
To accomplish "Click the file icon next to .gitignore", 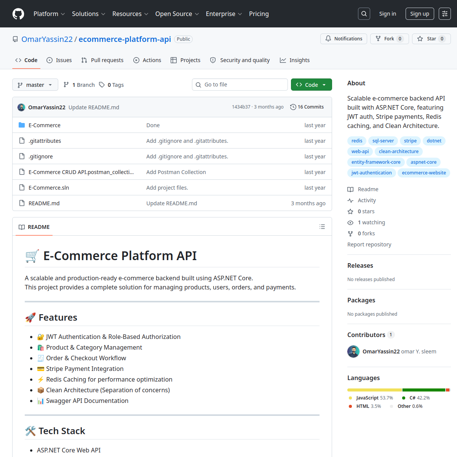I will click(x=22, y=157).
